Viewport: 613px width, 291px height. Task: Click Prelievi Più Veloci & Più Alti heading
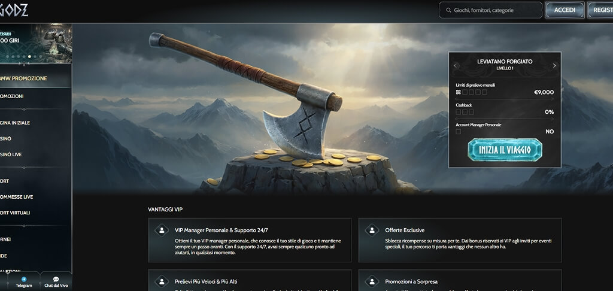point(206,281)
